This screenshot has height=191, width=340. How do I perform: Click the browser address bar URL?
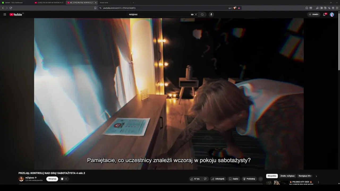coord(119,8)
